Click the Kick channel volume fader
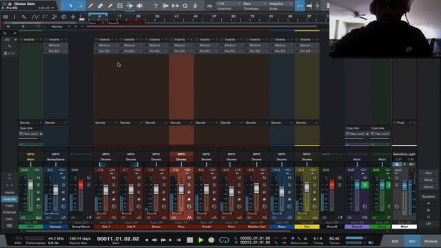 (x=181, y=189)
